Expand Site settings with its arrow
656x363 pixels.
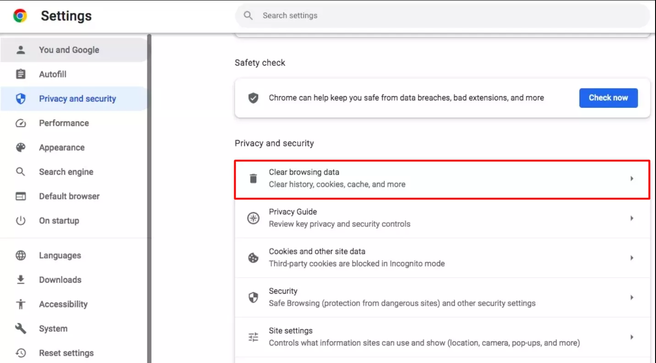click(632, 337)
